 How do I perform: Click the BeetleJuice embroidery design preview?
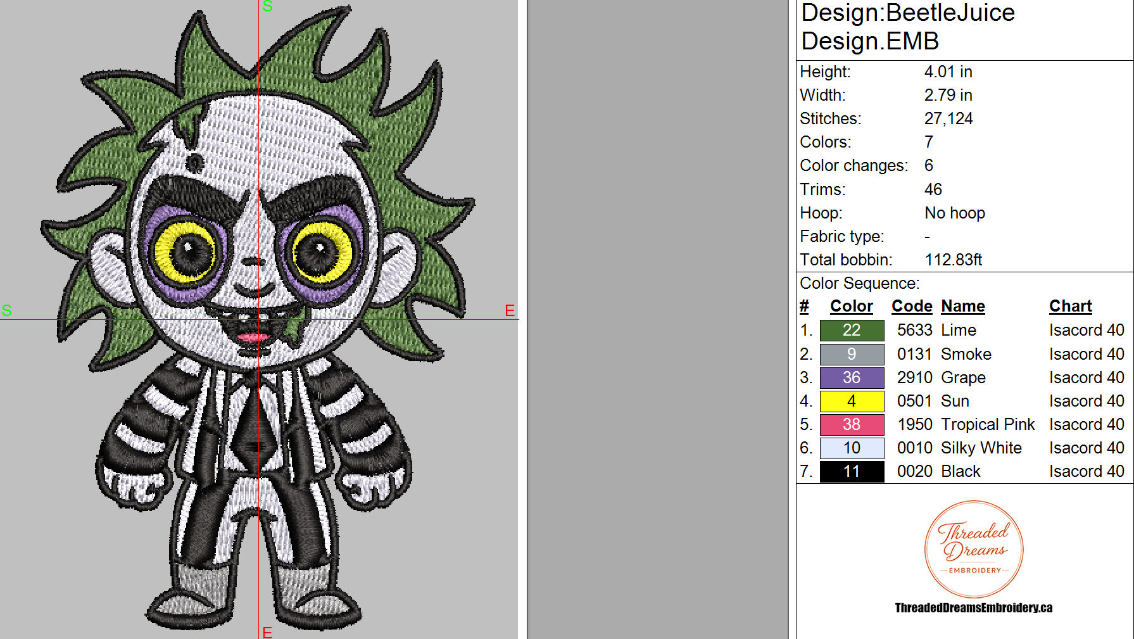pos(258,319)
